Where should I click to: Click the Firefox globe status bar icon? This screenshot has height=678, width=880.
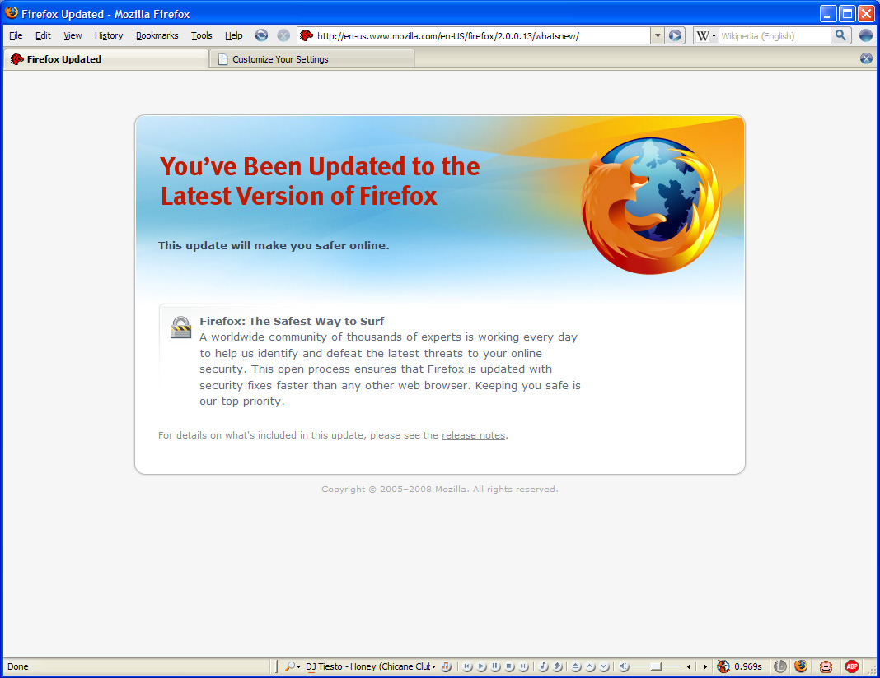800,666
